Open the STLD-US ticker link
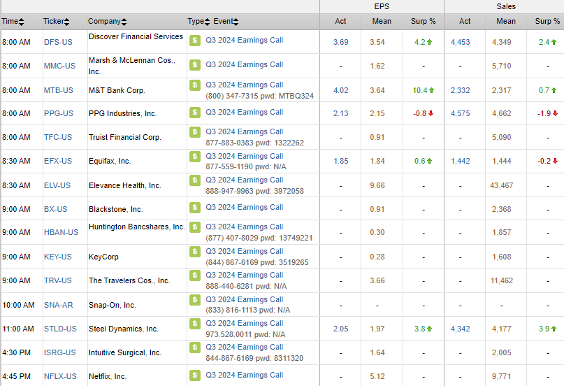 (60, 329)
